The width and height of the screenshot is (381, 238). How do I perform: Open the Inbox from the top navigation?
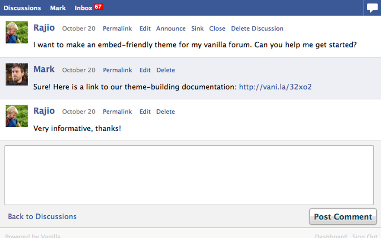click(83, 8)
